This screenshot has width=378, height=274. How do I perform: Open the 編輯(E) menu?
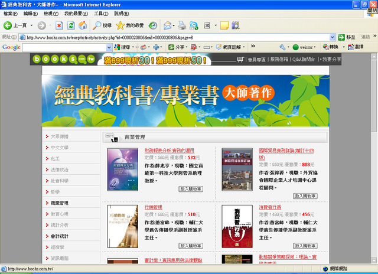[x=30, y=14]
